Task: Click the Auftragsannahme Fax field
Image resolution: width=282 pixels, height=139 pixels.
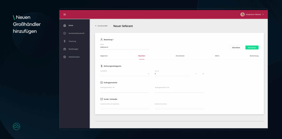Action: click(179, 90)
